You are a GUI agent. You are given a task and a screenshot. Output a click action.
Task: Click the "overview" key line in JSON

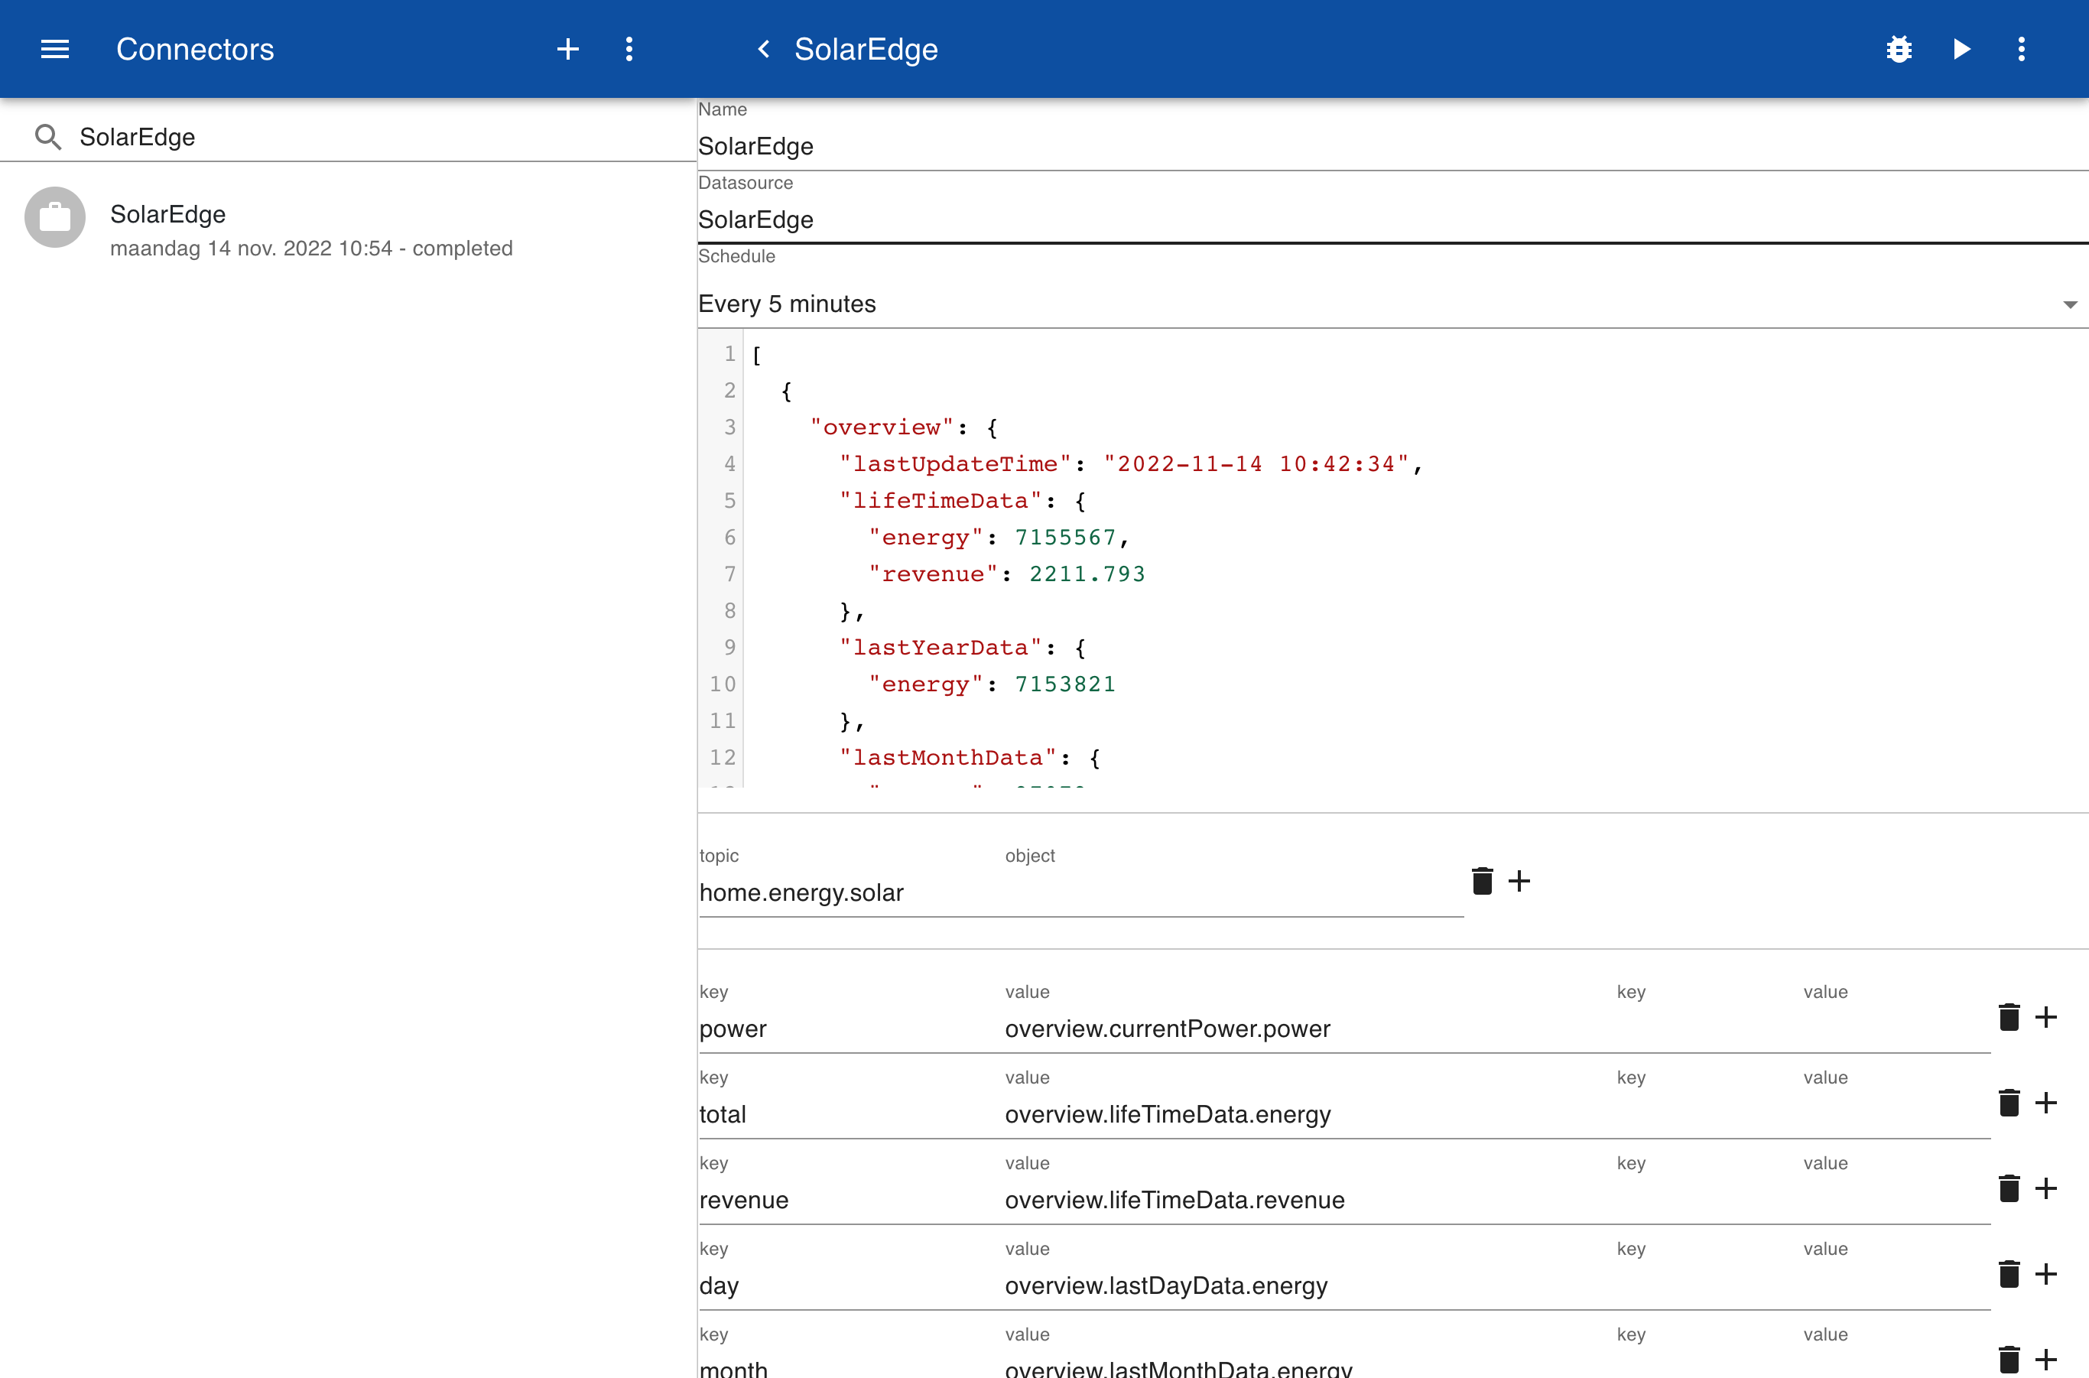click(x=904, y=427)
